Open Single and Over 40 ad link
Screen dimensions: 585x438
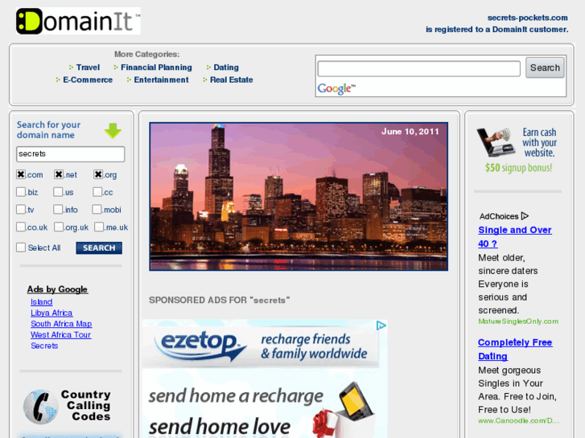[x=515, y=237]
